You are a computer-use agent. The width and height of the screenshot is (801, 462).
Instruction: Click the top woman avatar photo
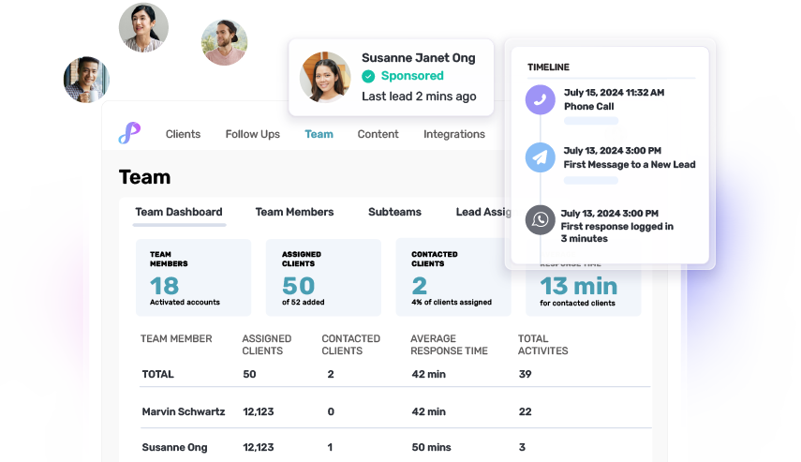[x=143, y=27]
